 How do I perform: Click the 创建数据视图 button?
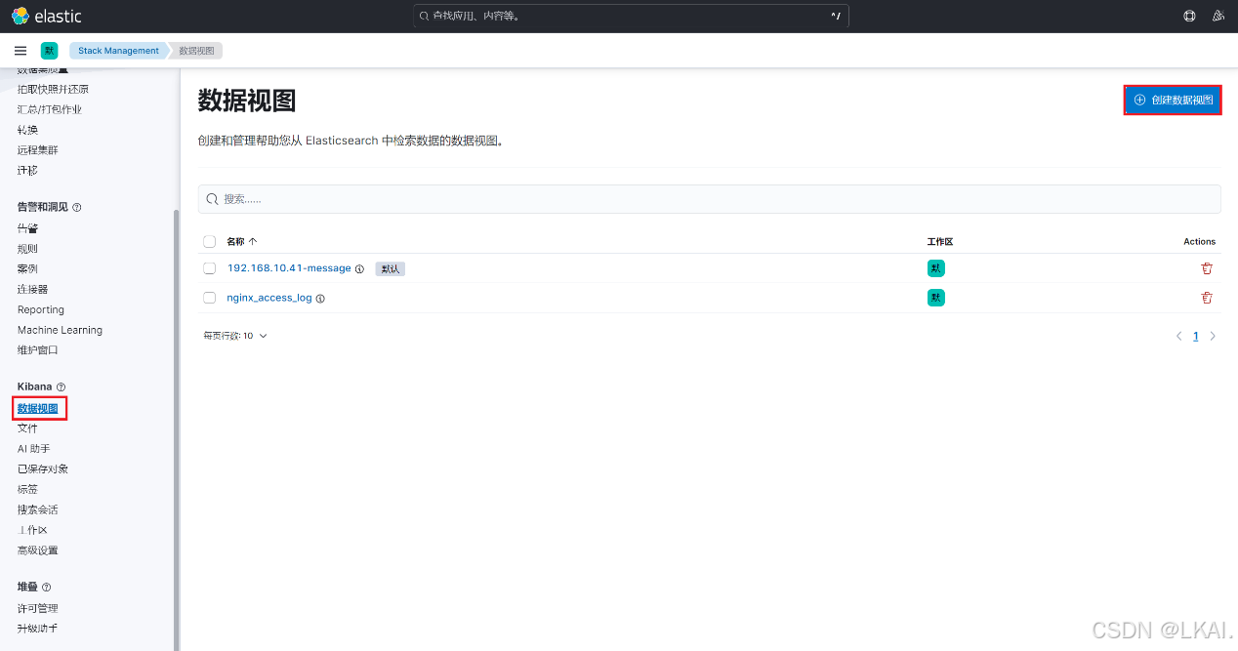click(1173, 100)
